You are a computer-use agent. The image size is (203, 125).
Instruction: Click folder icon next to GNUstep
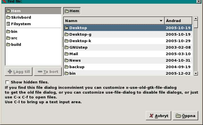coord(67,47)
